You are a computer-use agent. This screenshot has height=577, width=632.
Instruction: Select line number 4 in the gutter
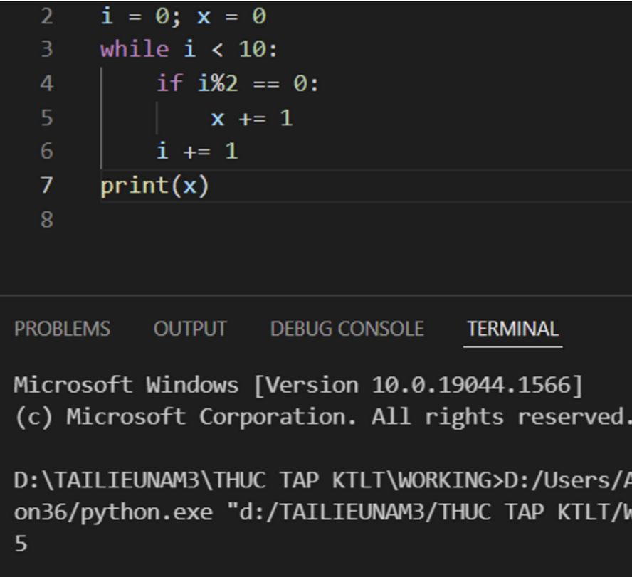[x=46, y=84]
